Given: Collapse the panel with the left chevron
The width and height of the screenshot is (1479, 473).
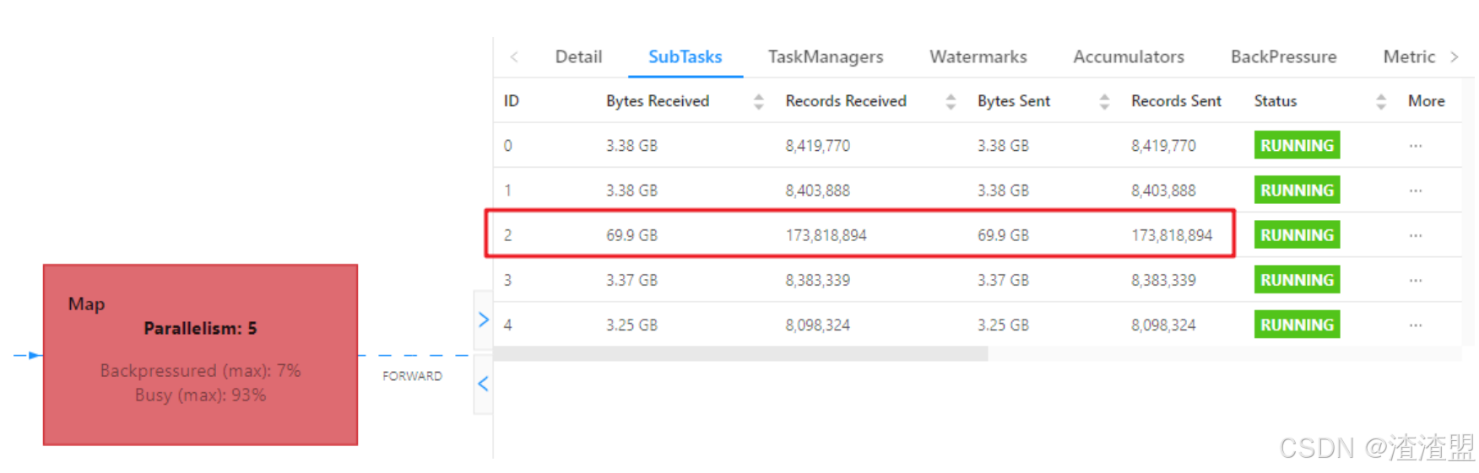Looking at the screenshot, I should pos(483,384).
